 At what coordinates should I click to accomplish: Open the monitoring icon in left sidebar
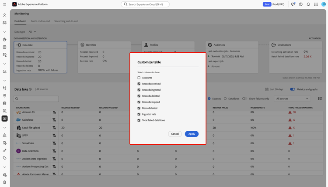(5, 119)
